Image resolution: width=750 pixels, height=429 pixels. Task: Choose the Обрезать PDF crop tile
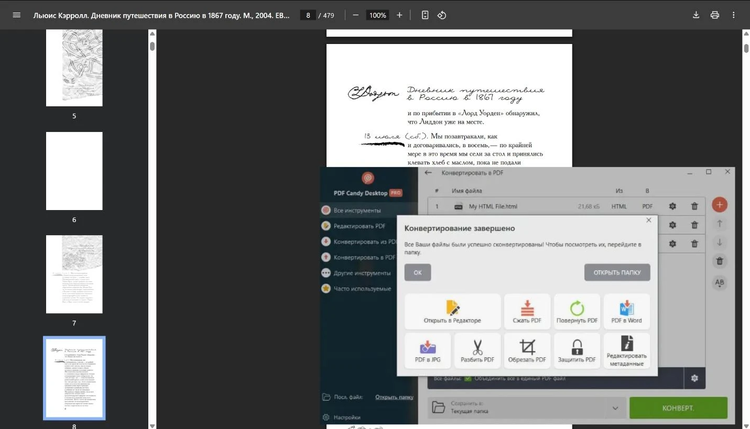(527, 351)
